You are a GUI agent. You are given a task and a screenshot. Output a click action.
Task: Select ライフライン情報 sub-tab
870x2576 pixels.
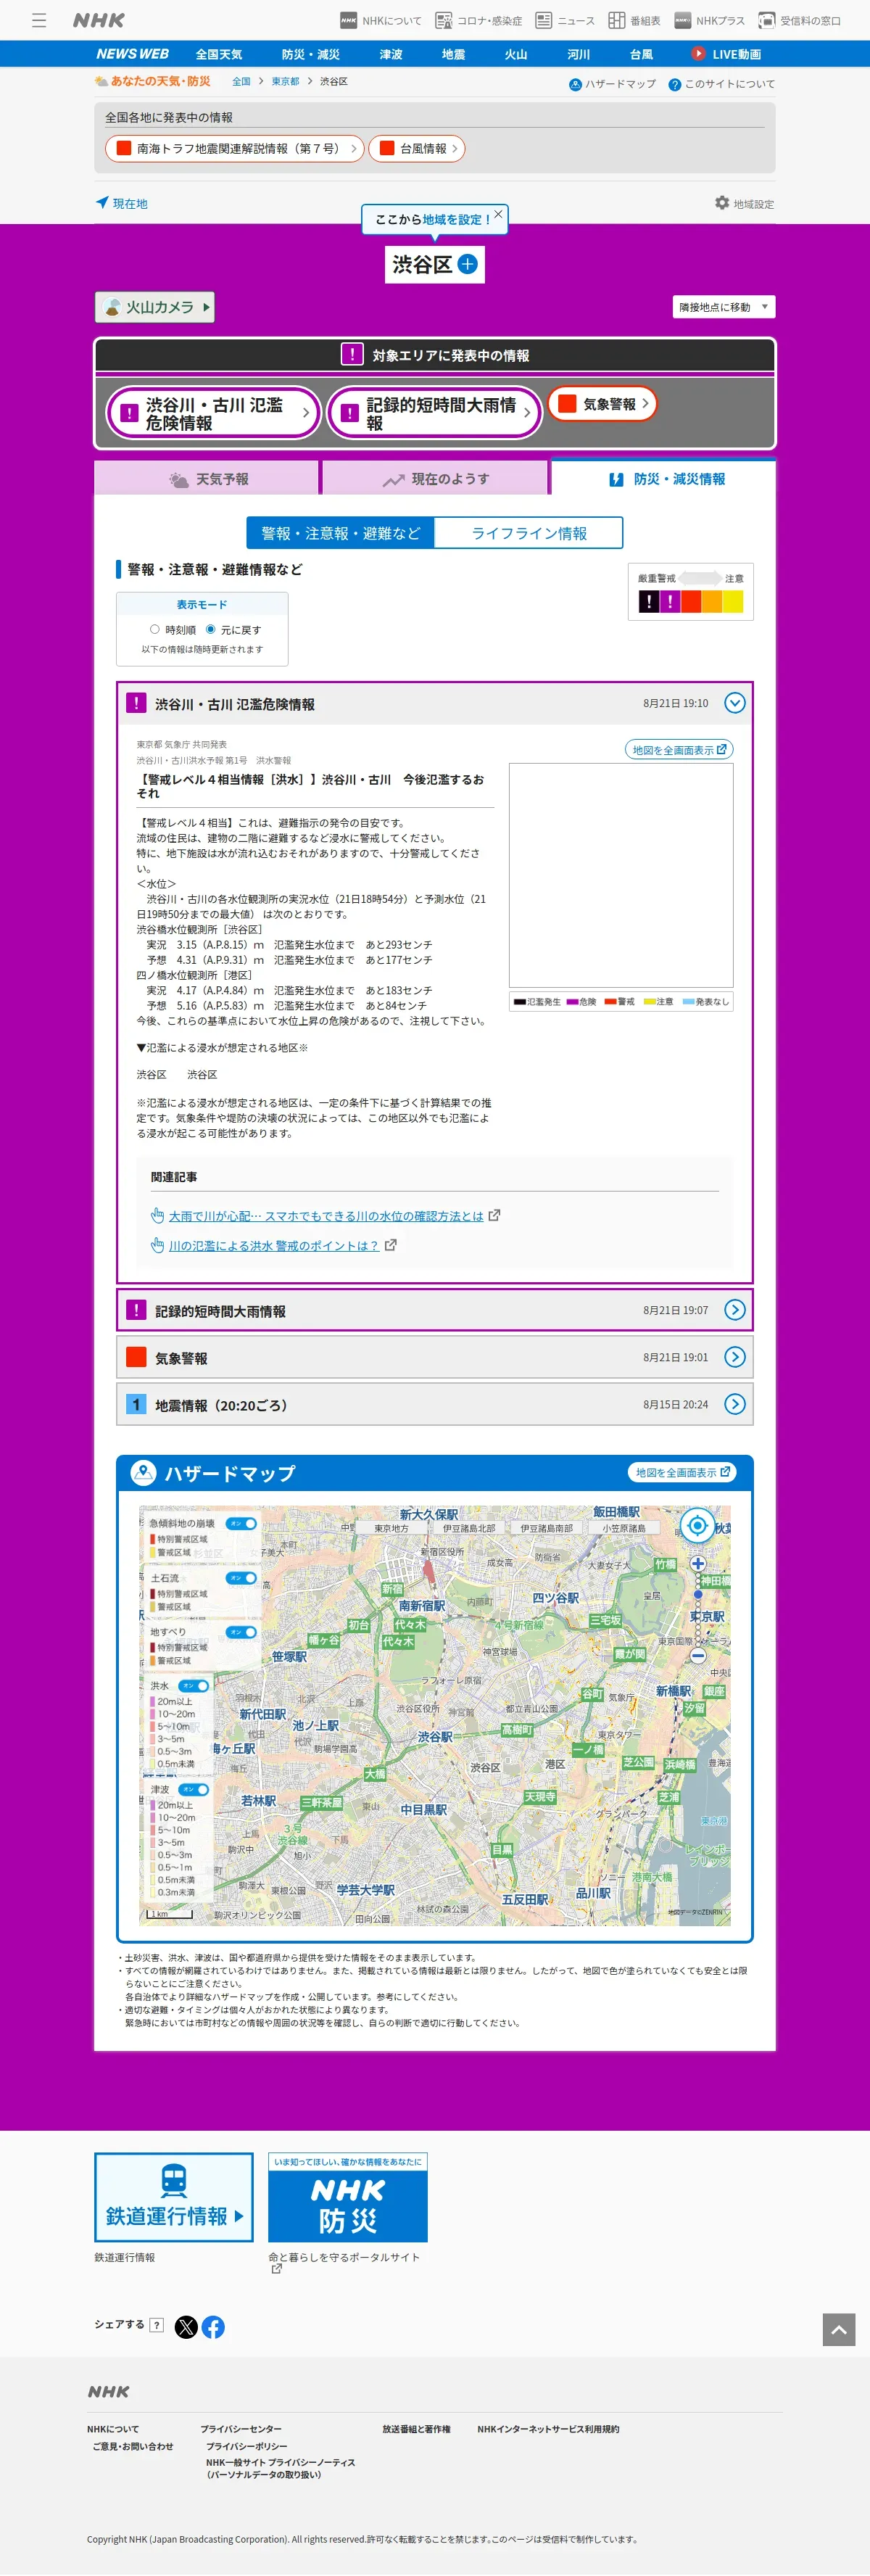tap(528, 533)
